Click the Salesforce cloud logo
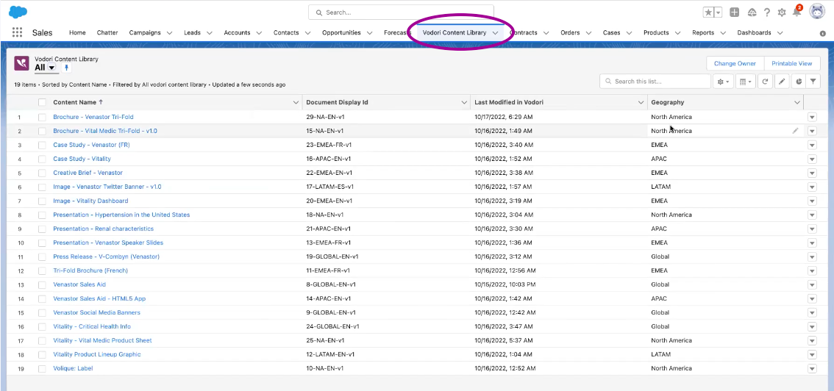 (x=18, y=12)
